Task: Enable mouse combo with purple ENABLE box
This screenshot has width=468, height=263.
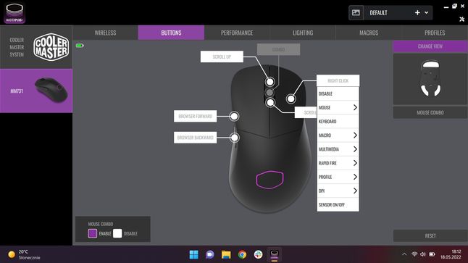Action: [93, 233]
